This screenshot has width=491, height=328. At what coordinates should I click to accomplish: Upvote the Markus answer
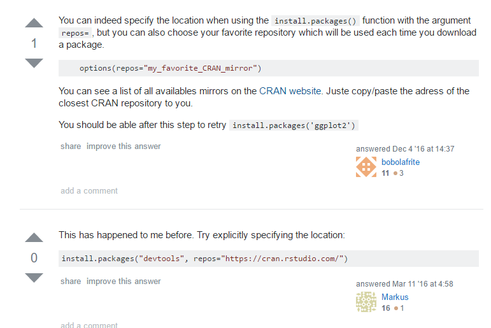pyautogui.click(x=34, y=238)
